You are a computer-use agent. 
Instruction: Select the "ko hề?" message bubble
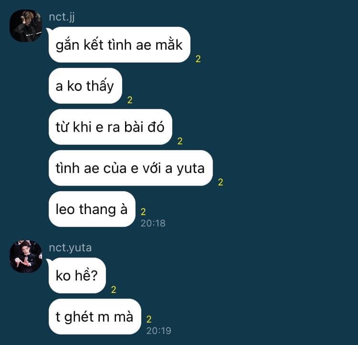coord(77,276)
